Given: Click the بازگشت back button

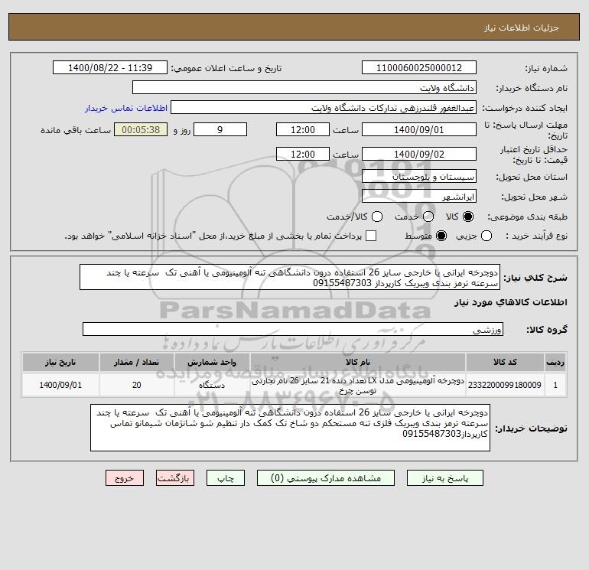Looking at the screenshot, I should pyautogui.click(x=175, y=478).
